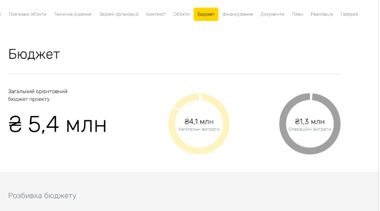The height and width of the screenshot is (211, 380).
Task: Click the Операційні витрати chart label
Action: (x=310, y=129)
